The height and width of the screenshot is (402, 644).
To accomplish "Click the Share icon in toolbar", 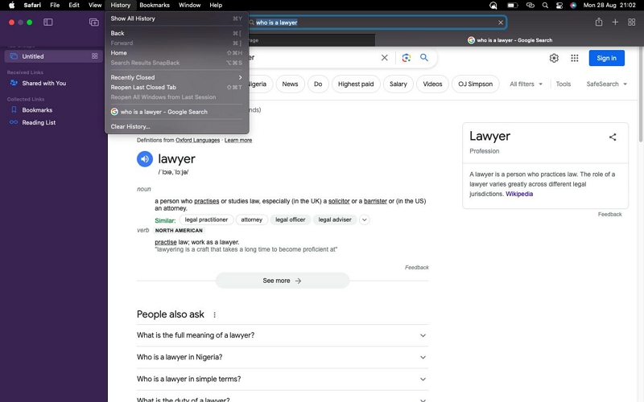I will 599,23.
